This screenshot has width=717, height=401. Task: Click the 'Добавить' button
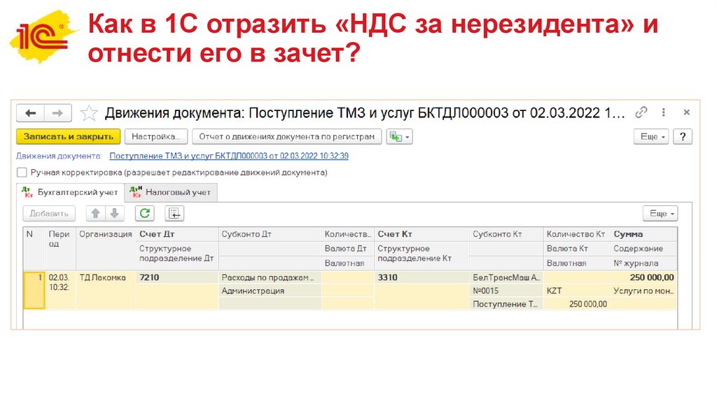(49, 214)
